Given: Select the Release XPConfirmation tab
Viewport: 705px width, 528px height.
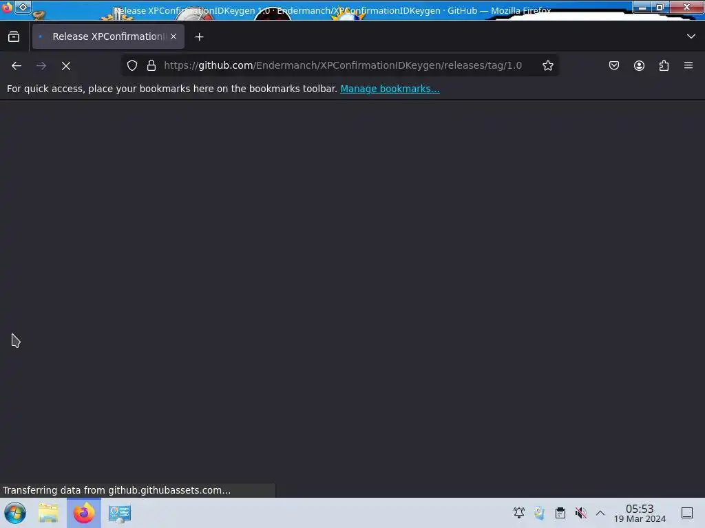Looking at the screenshot, I should click(x=108, y=36).
